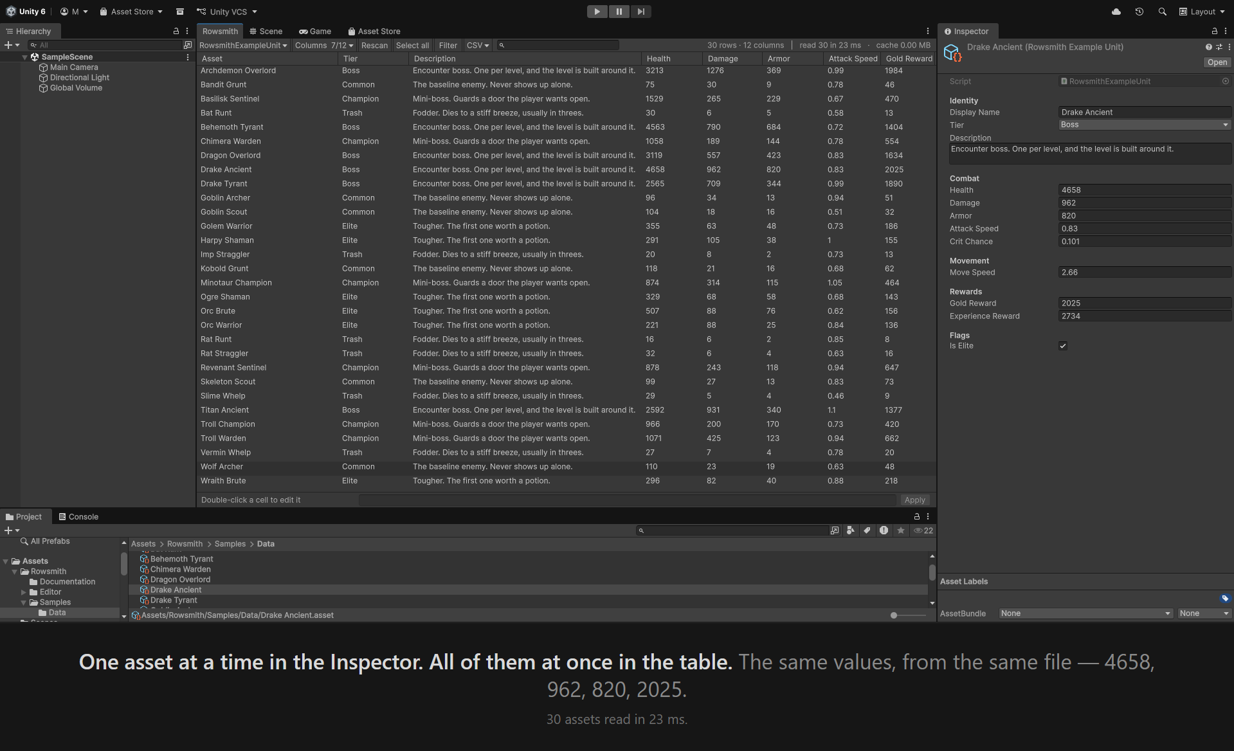Click the Step frame button
Image resolution: width=1234 pixels, height=751 pixels.
(640, 12)
